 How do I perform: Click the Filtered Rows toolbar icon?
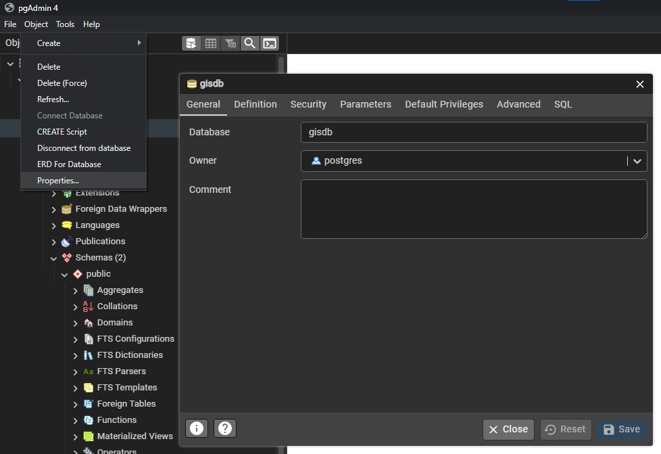pos(230,43)
